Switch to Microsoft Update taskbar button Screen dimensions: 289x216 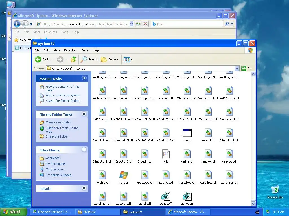188,212
